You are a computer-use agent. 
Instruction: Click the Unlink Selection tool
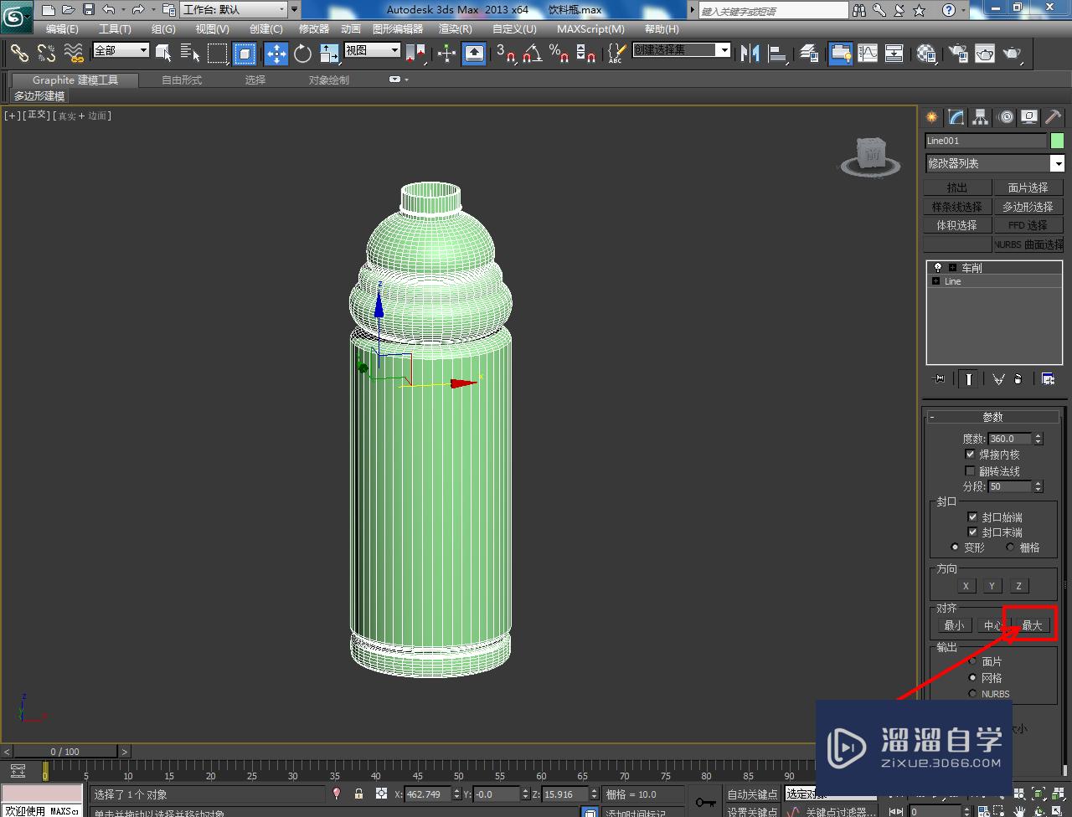[46, 54]
